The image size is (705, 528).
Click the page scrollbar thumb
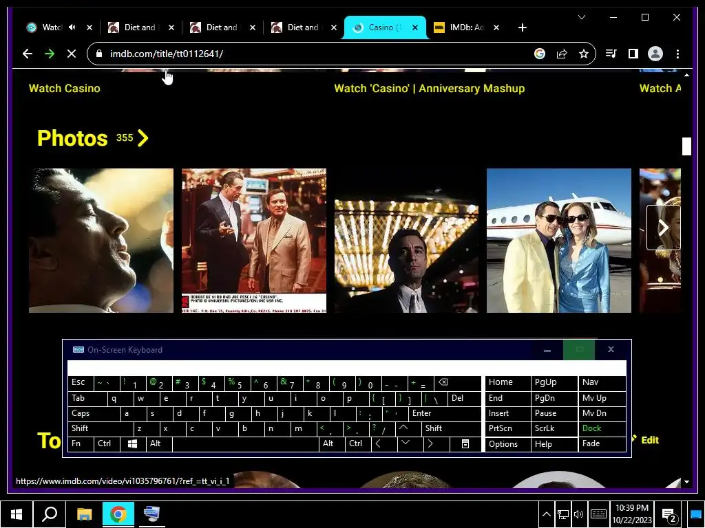(686, 146)
